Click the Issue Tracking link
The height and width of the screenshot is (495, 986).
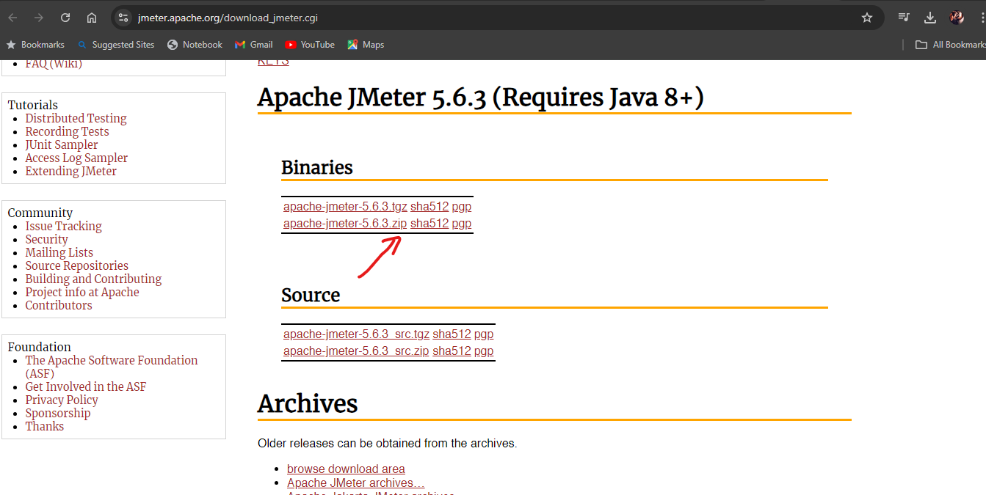point(63,226)
